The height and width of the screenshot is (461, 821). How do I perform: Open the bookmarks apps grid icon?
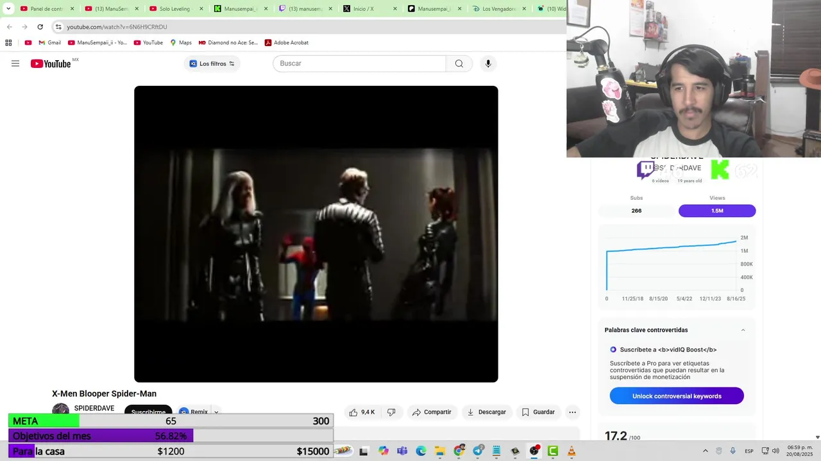8,43
